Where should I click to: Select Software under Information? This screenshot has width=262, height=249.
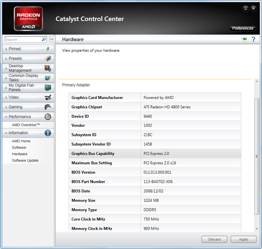click(x=19, y=147)
